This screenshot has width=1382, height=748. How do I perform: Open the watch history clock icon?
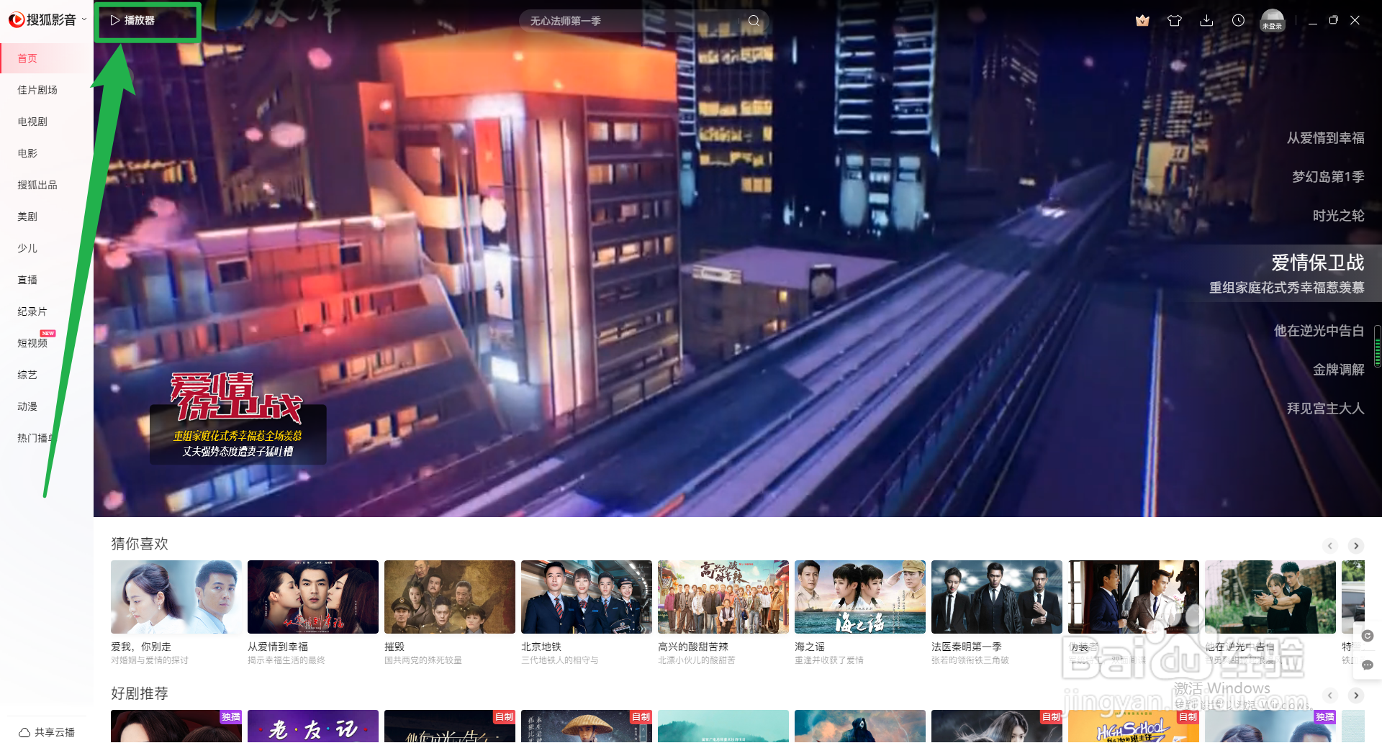click(x=1238, y=21)
